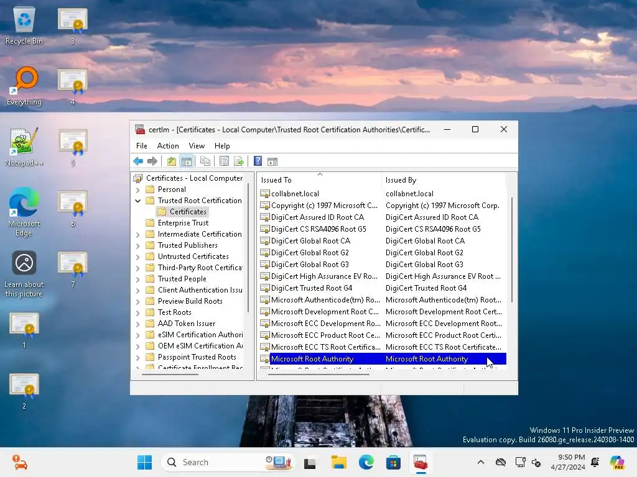Select certificate file named 3 on desktop
637x477 pixels.
point(73,26)
